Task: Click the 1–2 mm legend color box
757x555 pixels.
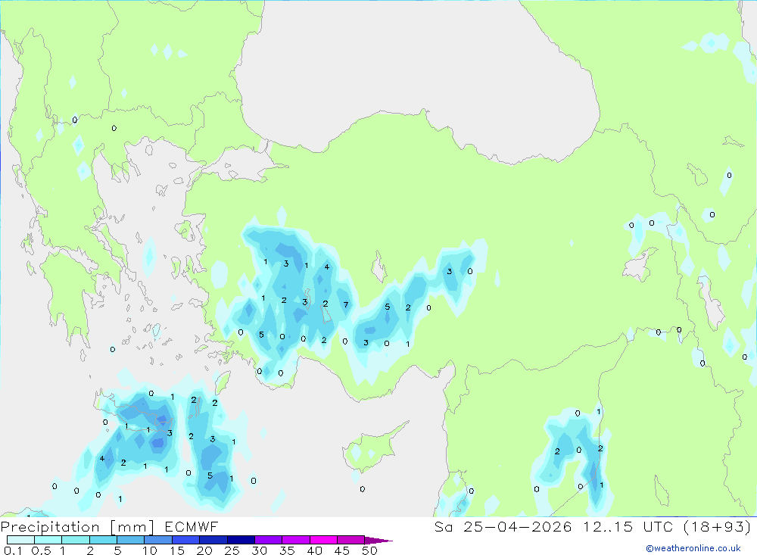Action: pyautogui.click(x=76, y=540)
